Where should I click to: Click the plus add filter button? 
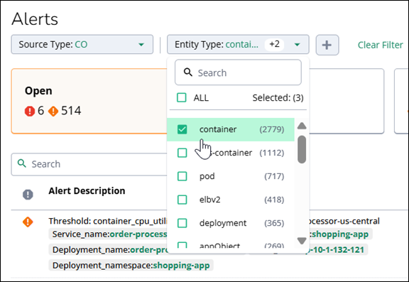pyautogui.click(x=327, y=45)
